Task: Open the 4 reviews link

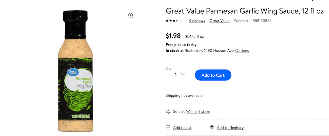Action: tap(197, 21)
